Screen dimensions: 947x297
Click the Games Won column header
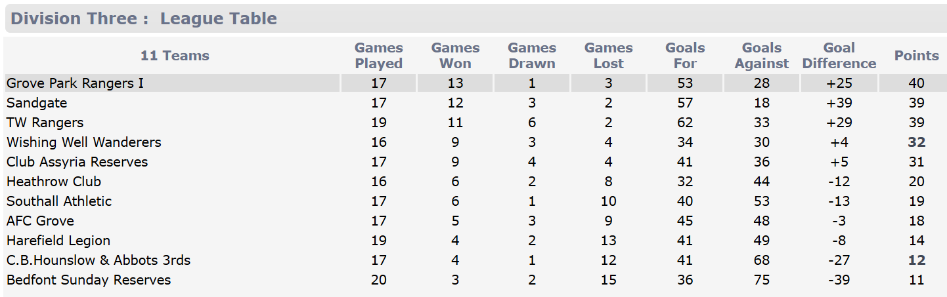point(456,56)
